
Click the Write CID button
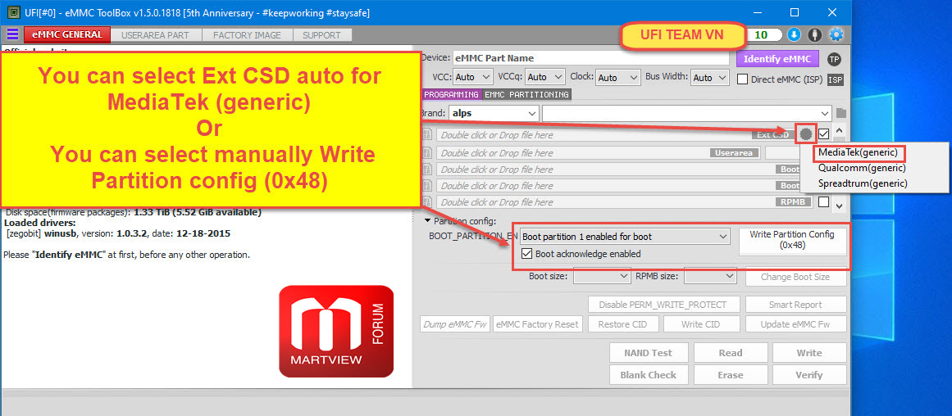(700, 323)
